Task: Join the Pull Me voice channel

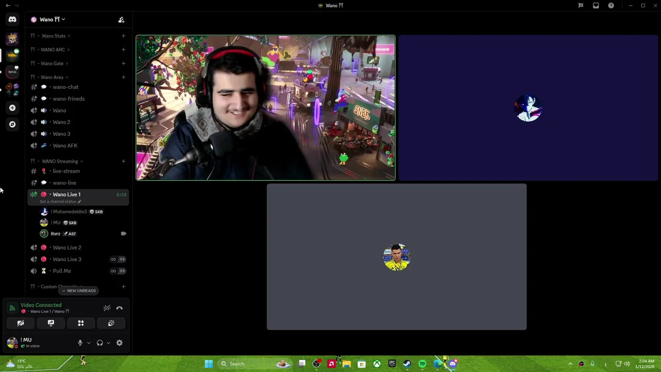Action: pos(77,271)
